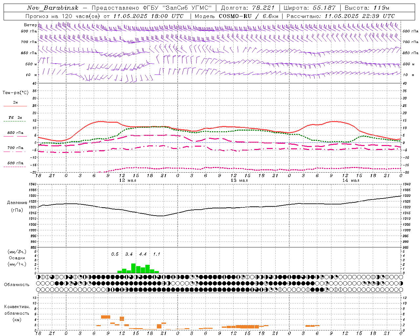Click the 'Облачность' cloud cover label
The height and width of the screenshot is (336, 420).
17,284
